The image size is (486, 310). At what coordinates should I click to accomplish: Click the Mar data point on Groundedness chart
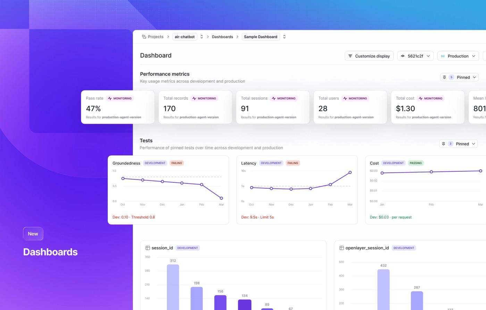tap(221, 198)
